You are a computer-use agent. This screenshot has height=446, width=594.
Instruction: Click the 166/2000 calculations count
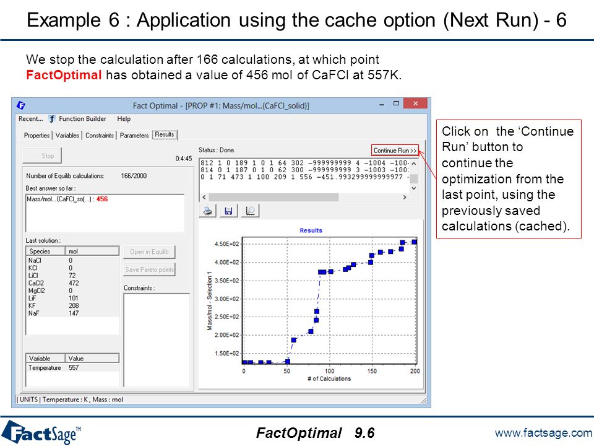pyautogui.click(x=134, y=176)
